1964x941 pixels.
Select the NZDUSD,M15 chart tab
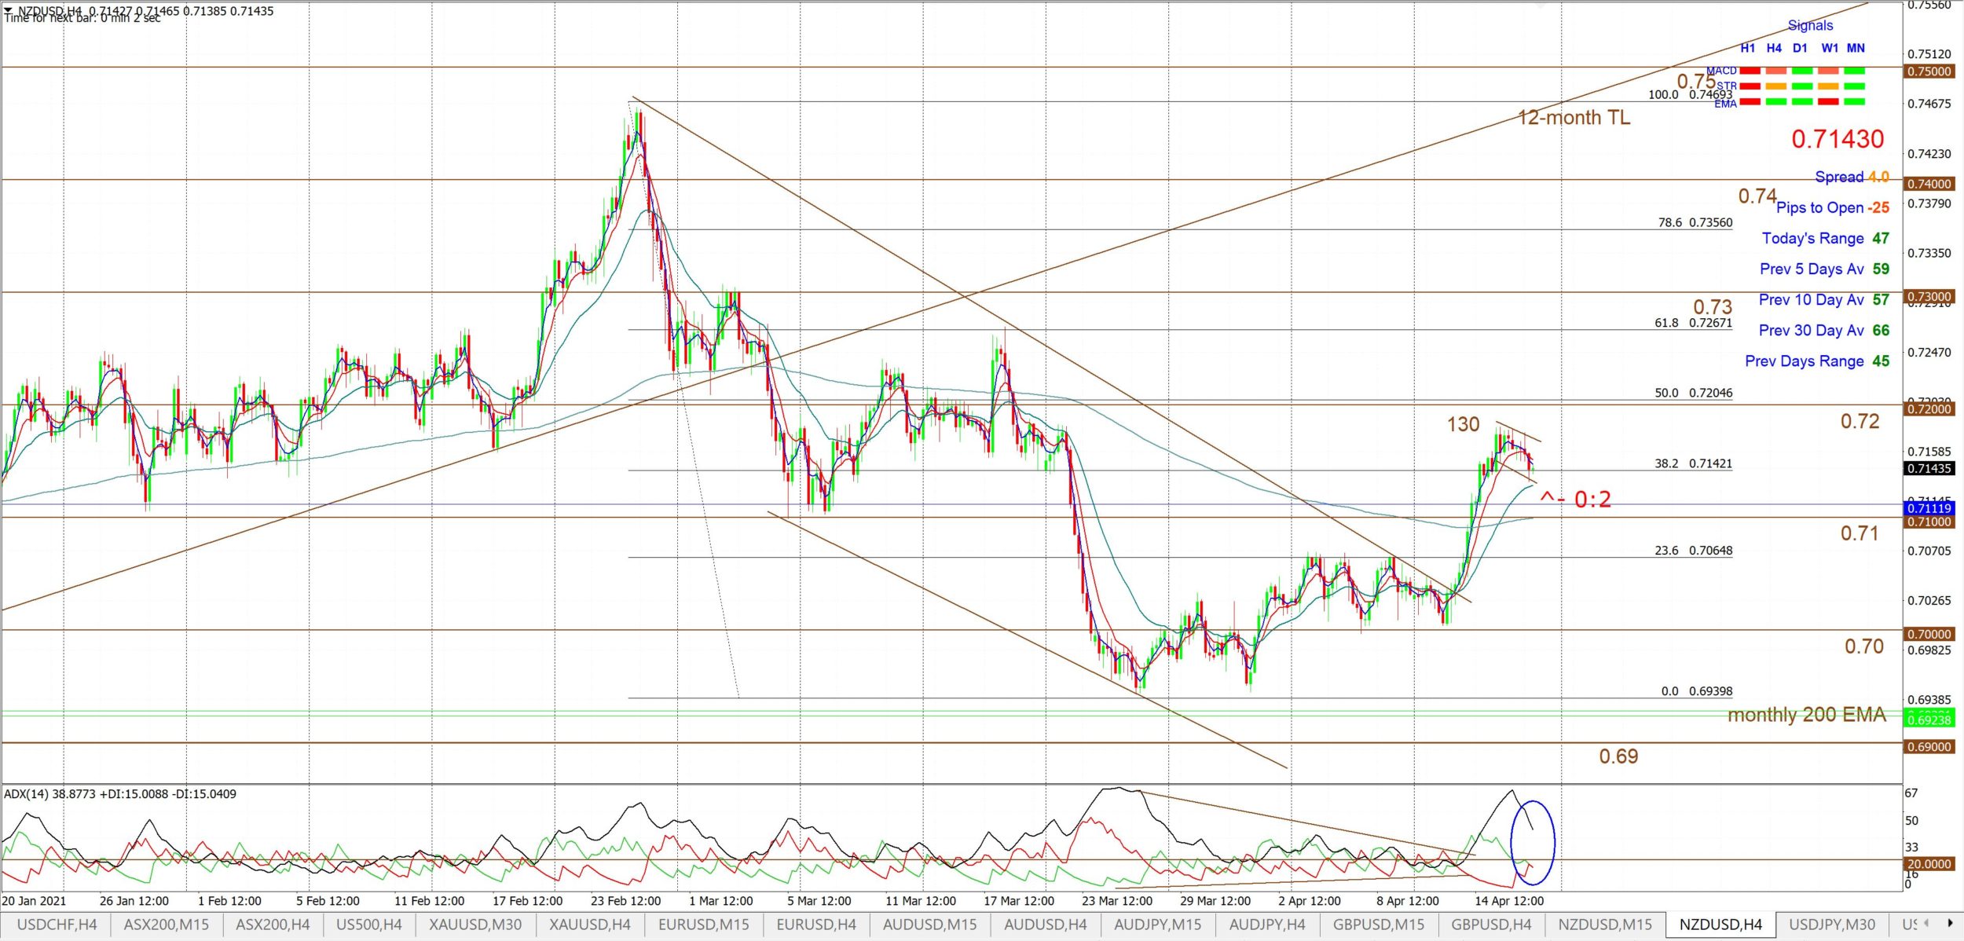point(1605,925)
